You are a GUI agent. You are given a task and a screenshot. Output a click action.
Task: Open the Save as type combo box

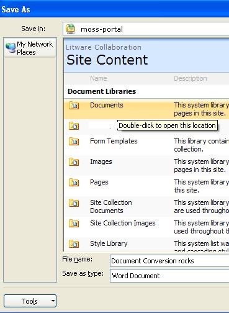[169, 276]
